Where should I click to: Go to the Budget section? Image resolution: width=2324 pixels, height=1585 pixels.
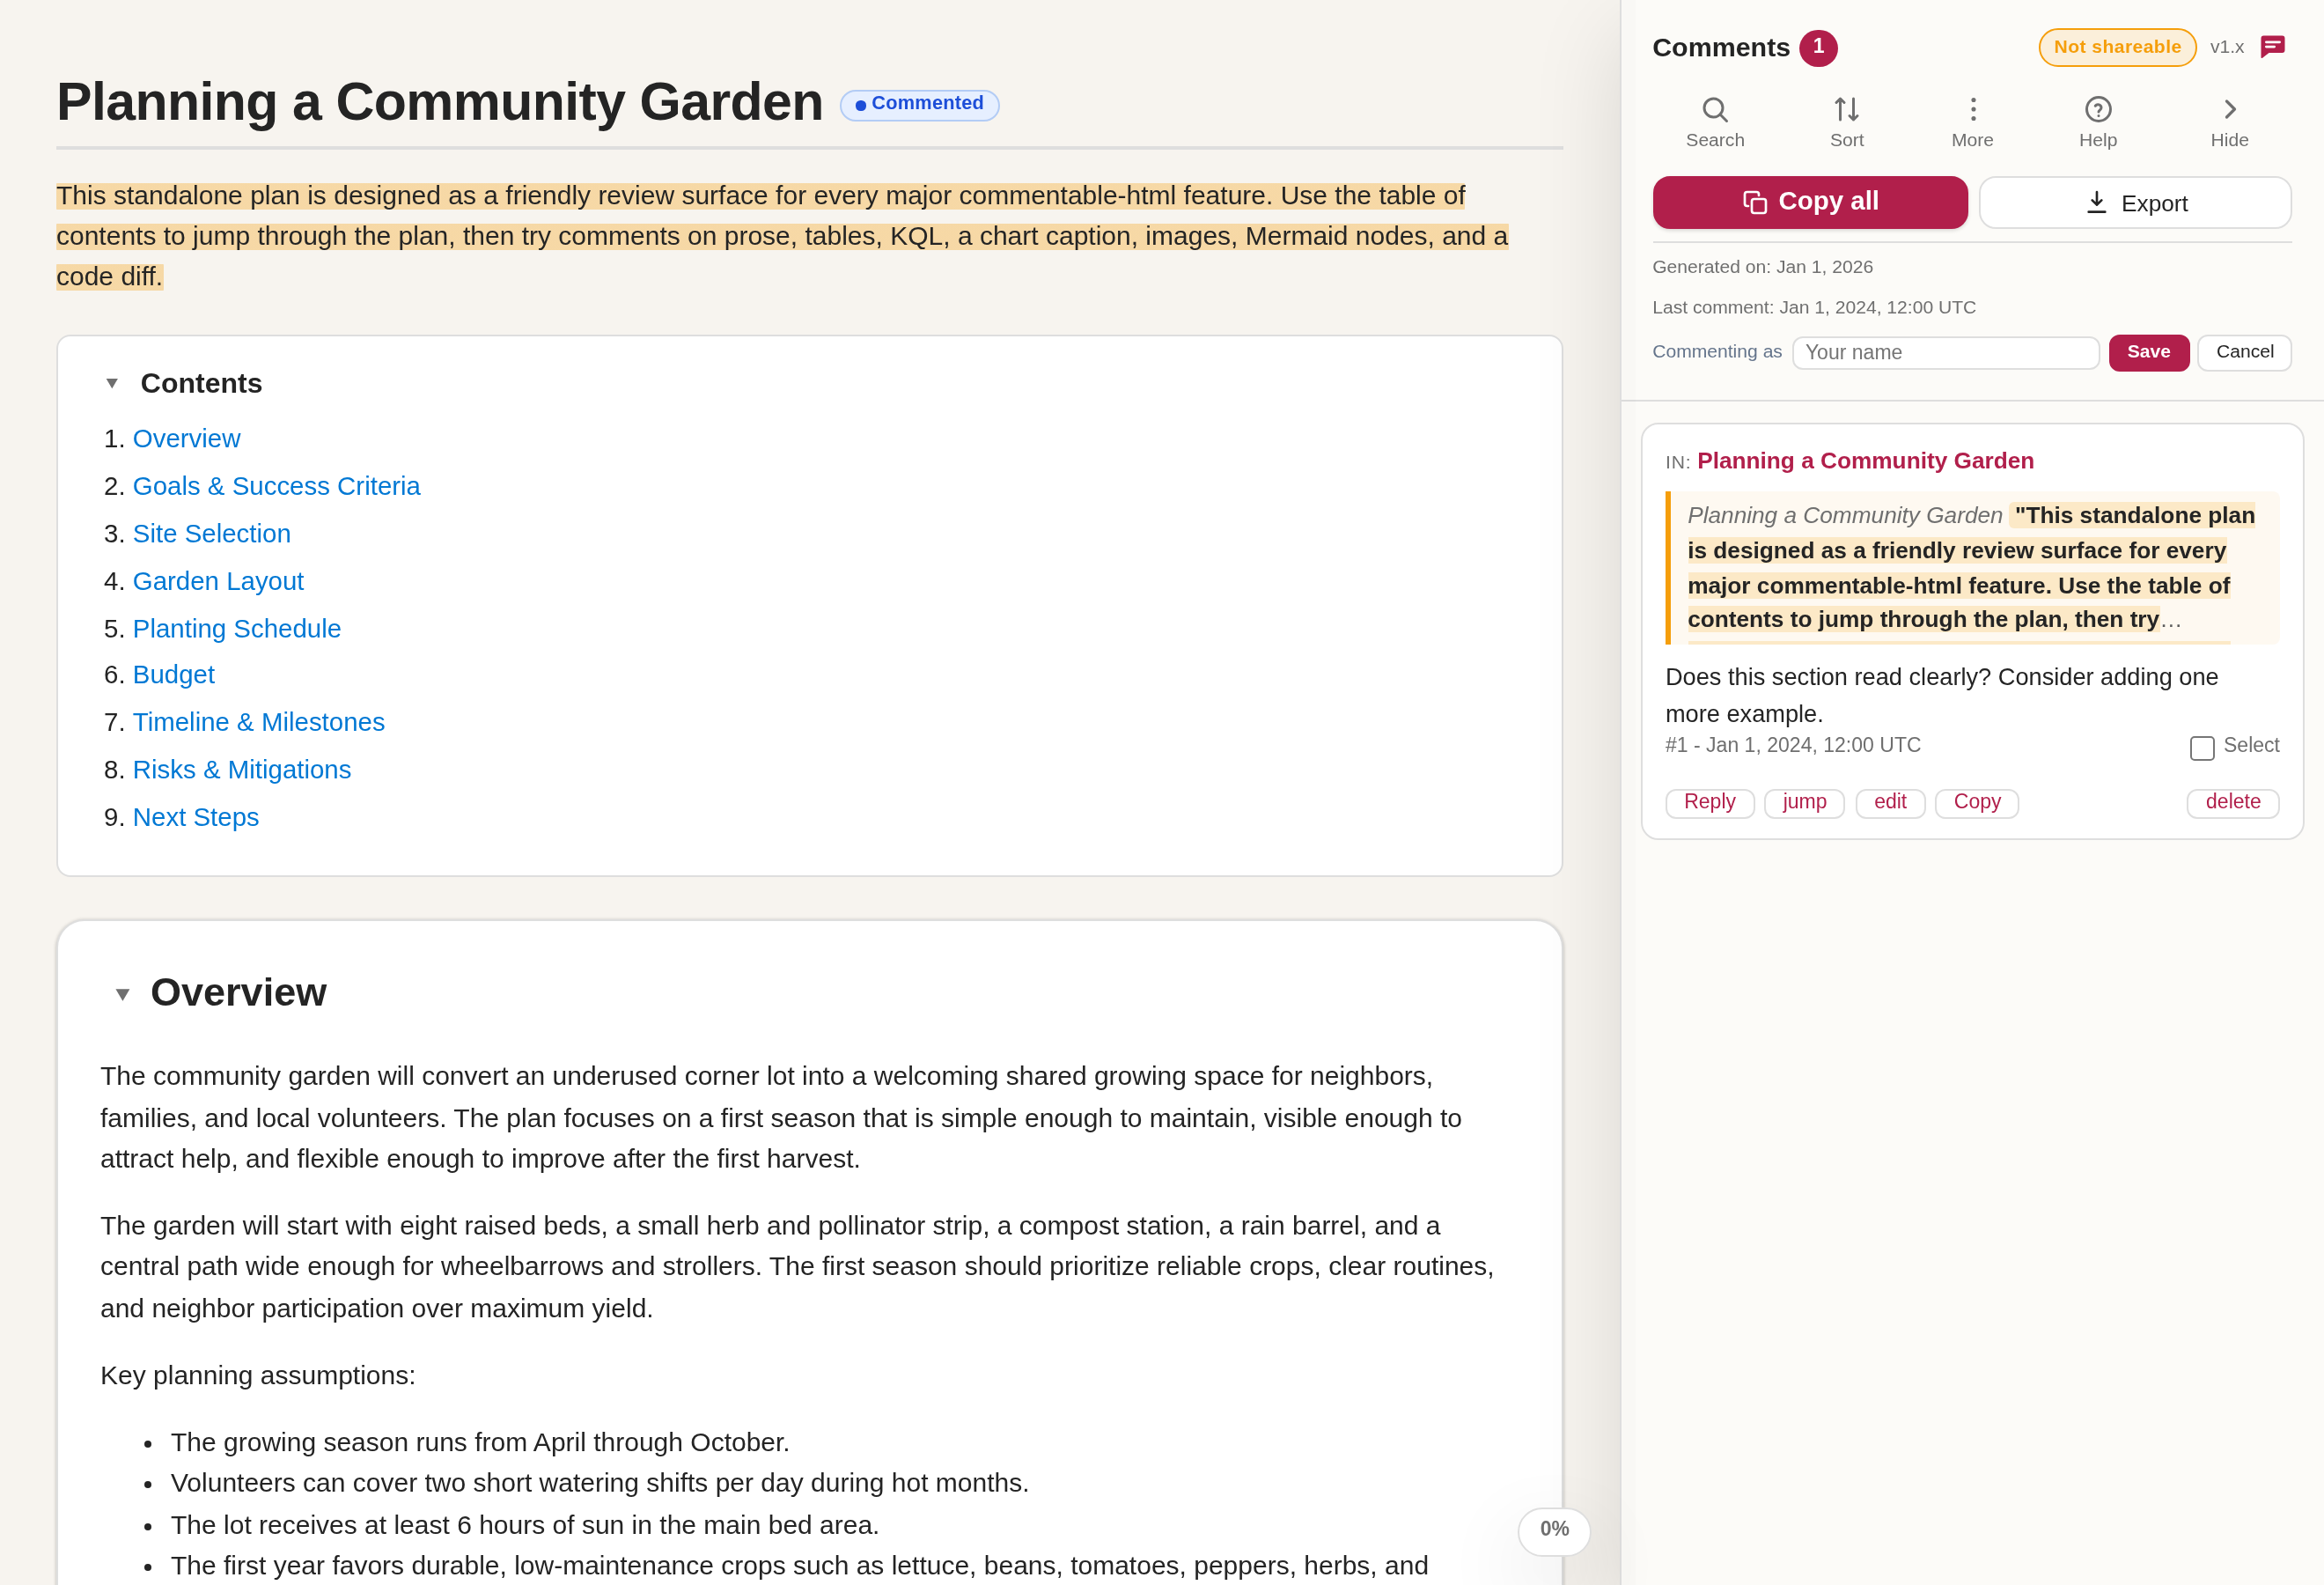173,675
